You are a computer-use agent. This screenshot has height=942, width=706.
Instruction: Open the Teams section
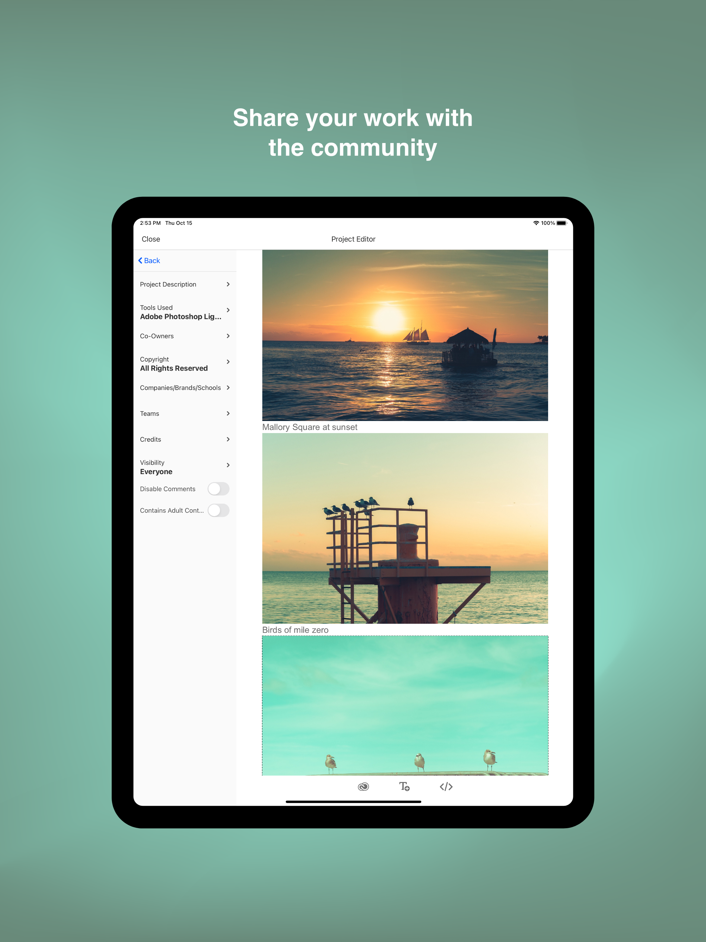pos(185,413)
